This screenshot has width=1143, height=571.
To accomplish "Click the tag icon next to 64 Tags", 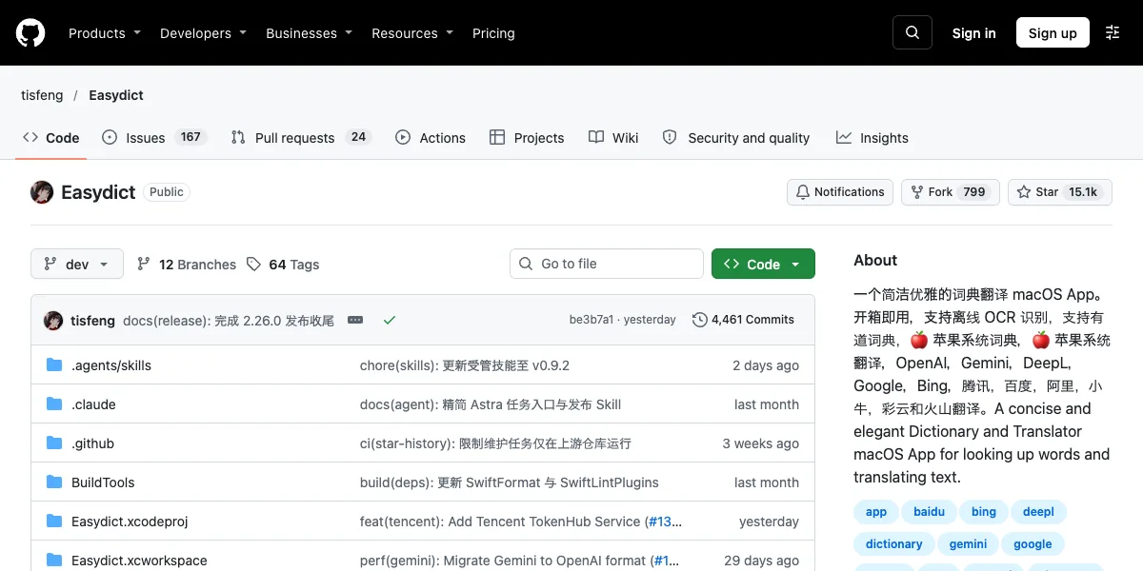I will [253, 264].
